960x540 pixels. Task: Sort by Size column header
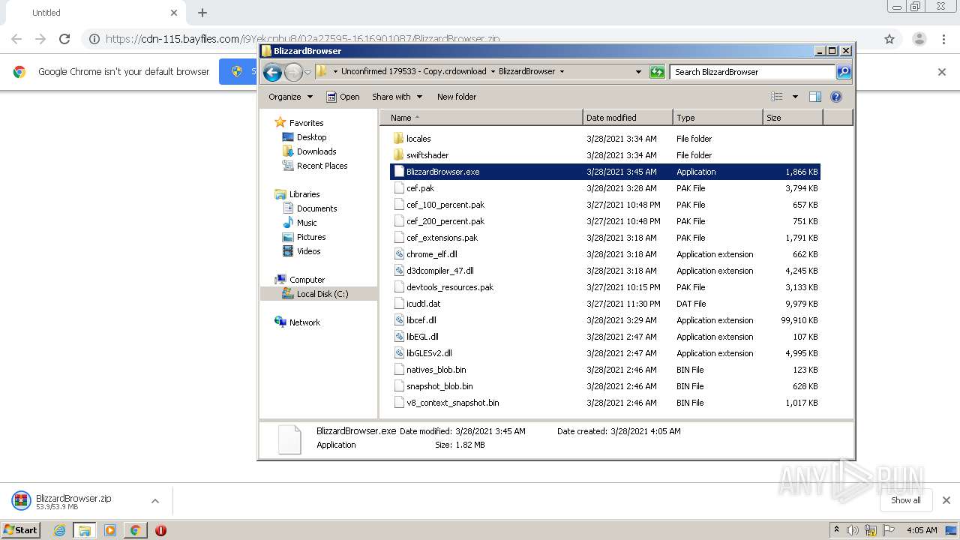click(793, 118)
